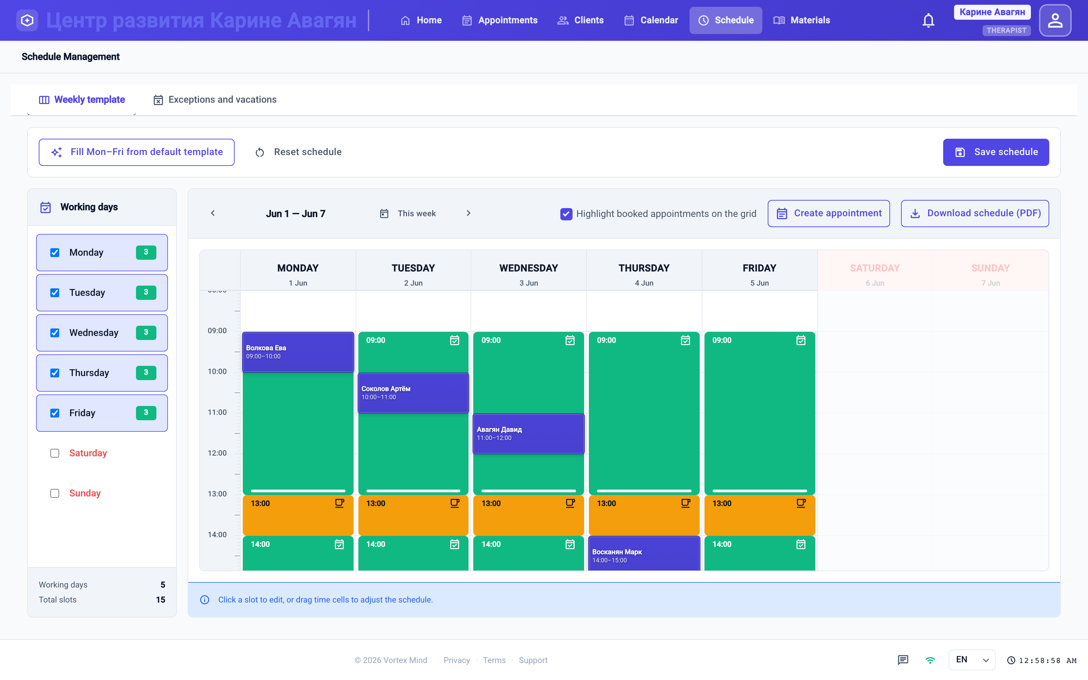This screenshot has width=1088, height=680.
Task: Go to previous week with left chevron
Action: pyautogui.click(x=213, y=213)
